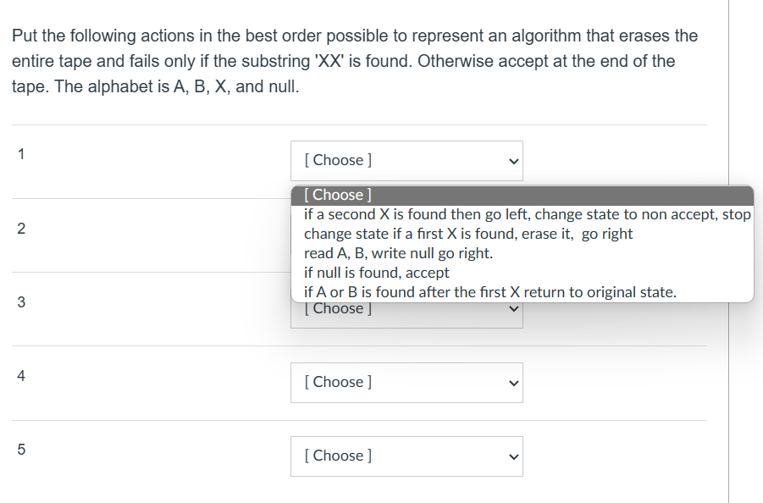Screen dimensions: 763x503
Task: Click the chevron arrow on item 5 dropdown
Action: (x=511, y=456)
